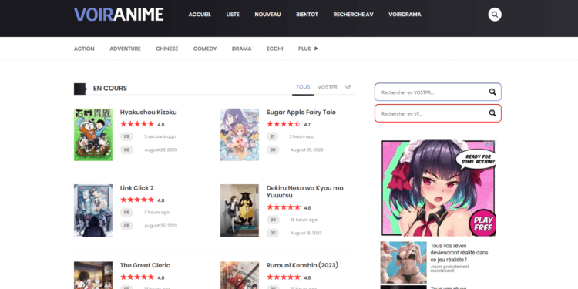Open The Great Cleric title link

145,265
